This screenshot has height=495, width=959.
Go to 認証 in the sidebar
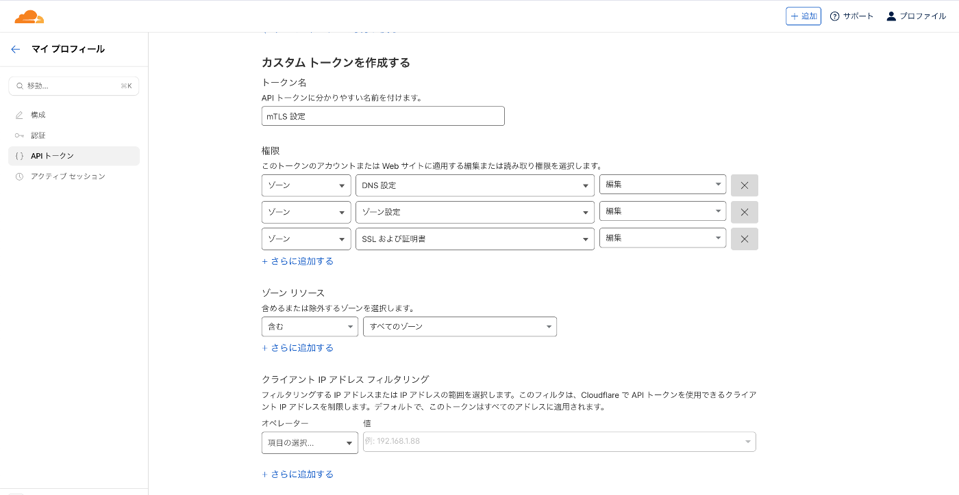point(38,135)
